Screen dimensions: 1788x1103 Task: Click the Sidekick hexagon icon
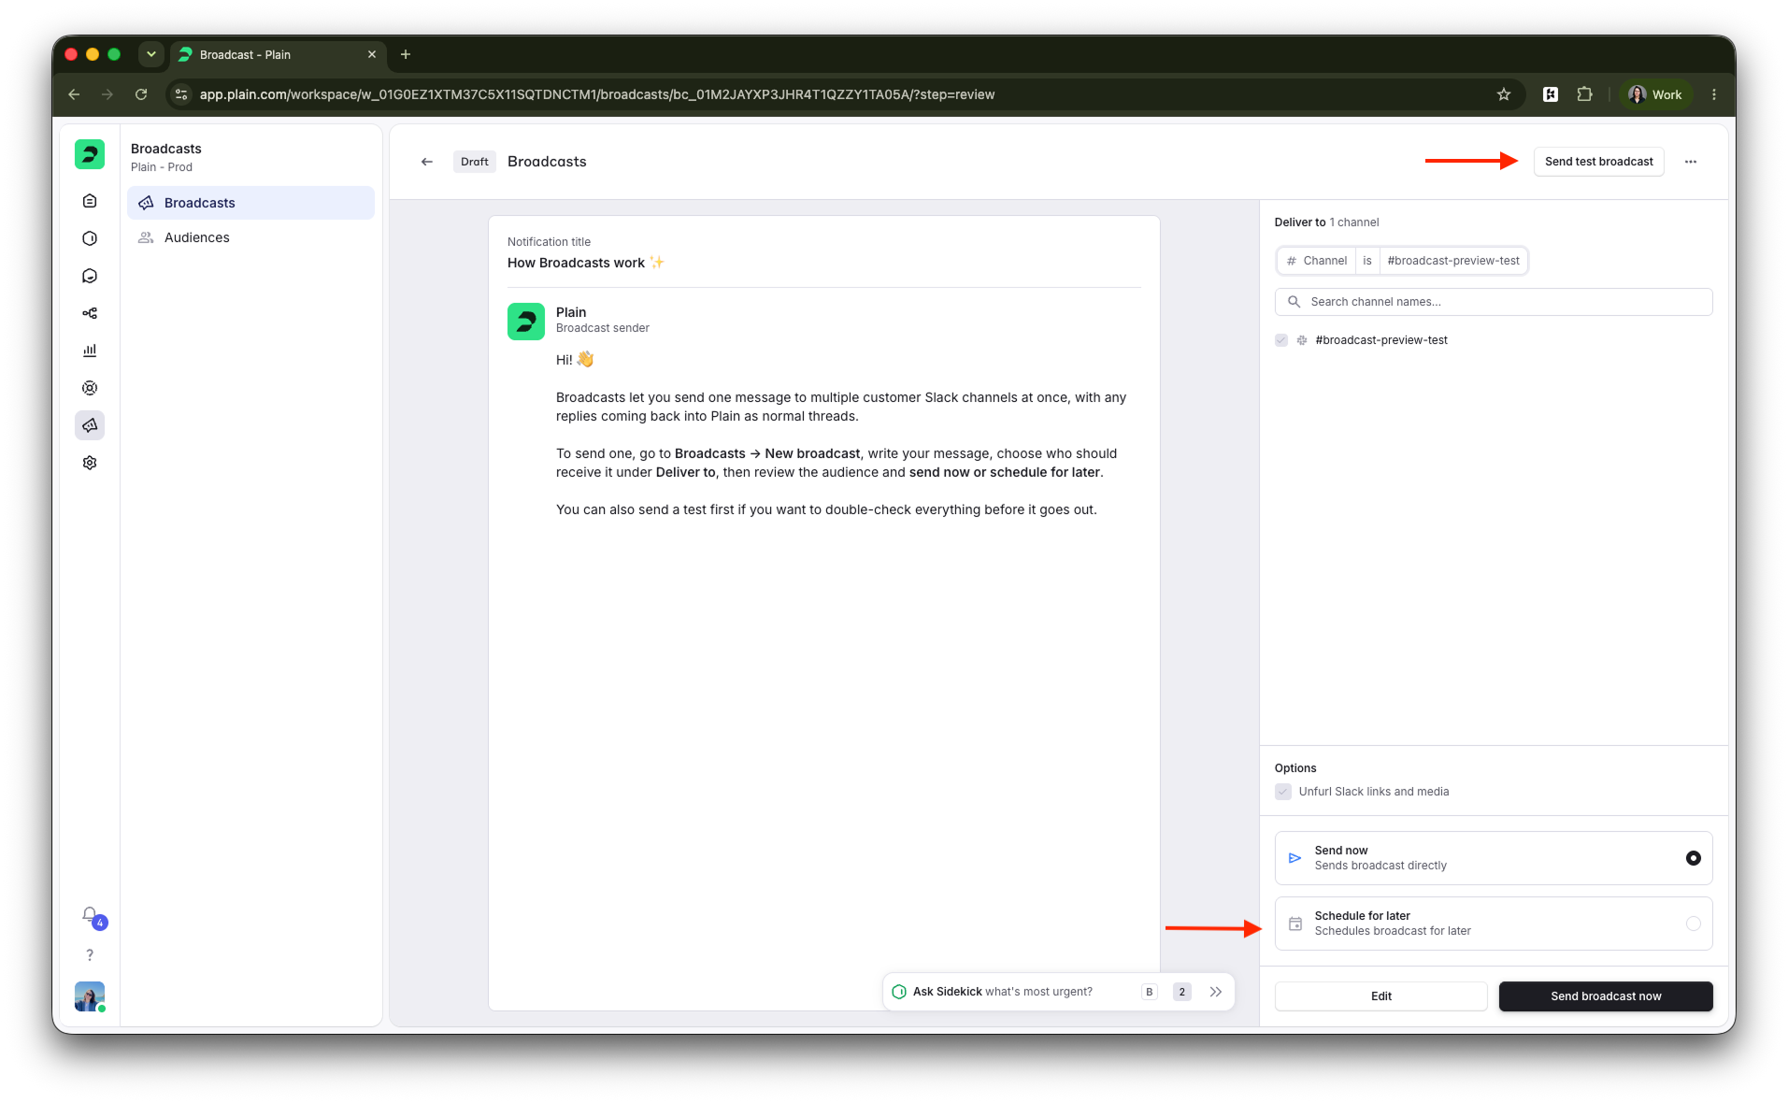(x=899, y=992)
